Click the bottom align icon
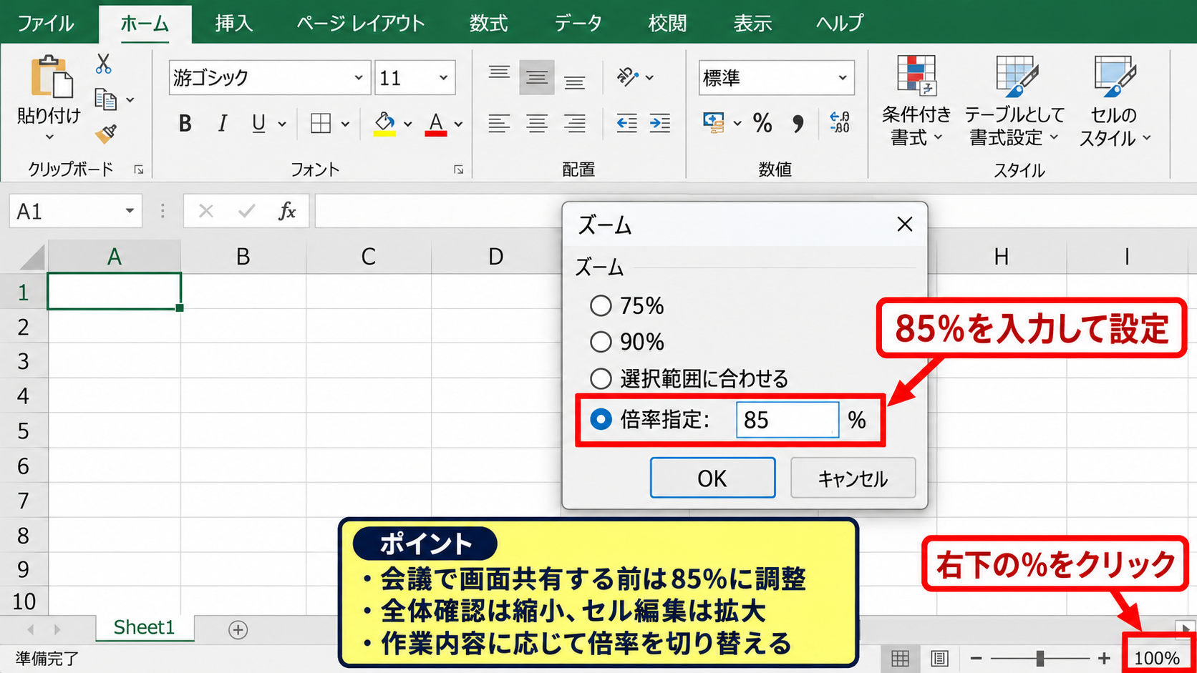 coord(574,82)
